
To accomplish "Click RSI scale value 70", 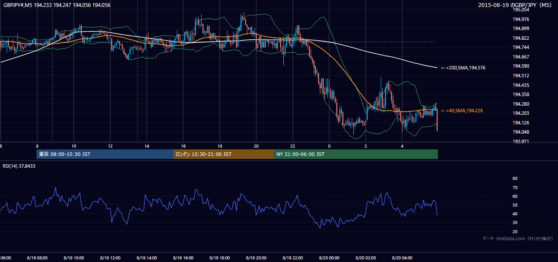I will tap(515, 187).
